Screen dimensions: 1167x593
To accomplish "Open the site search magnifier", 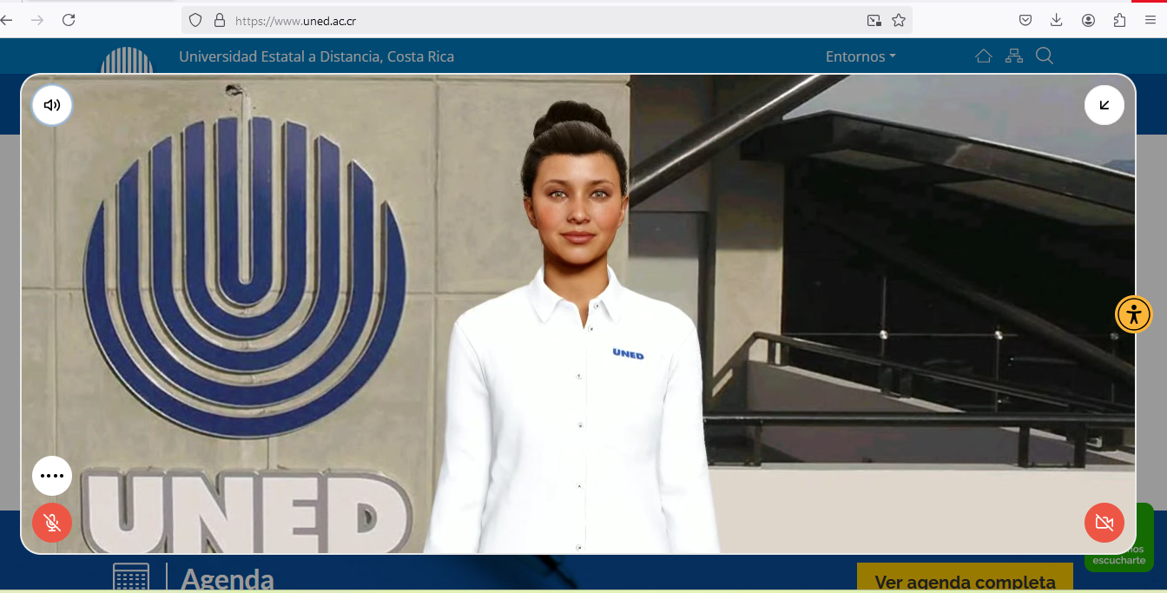I will click(x=1045, y=56).
